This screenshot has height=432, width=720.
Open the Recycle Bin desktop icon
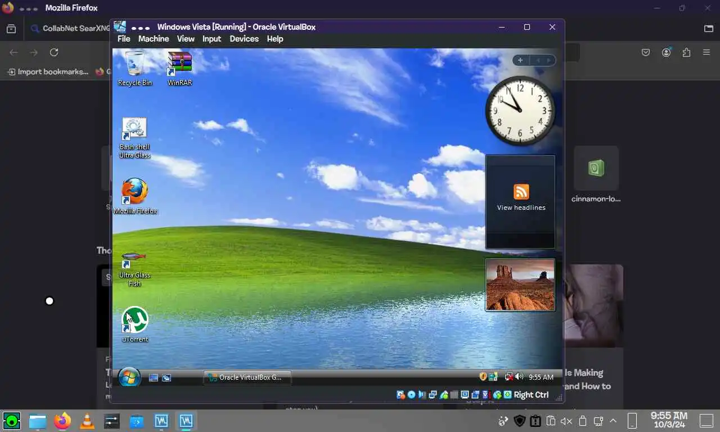coord(135,68)
